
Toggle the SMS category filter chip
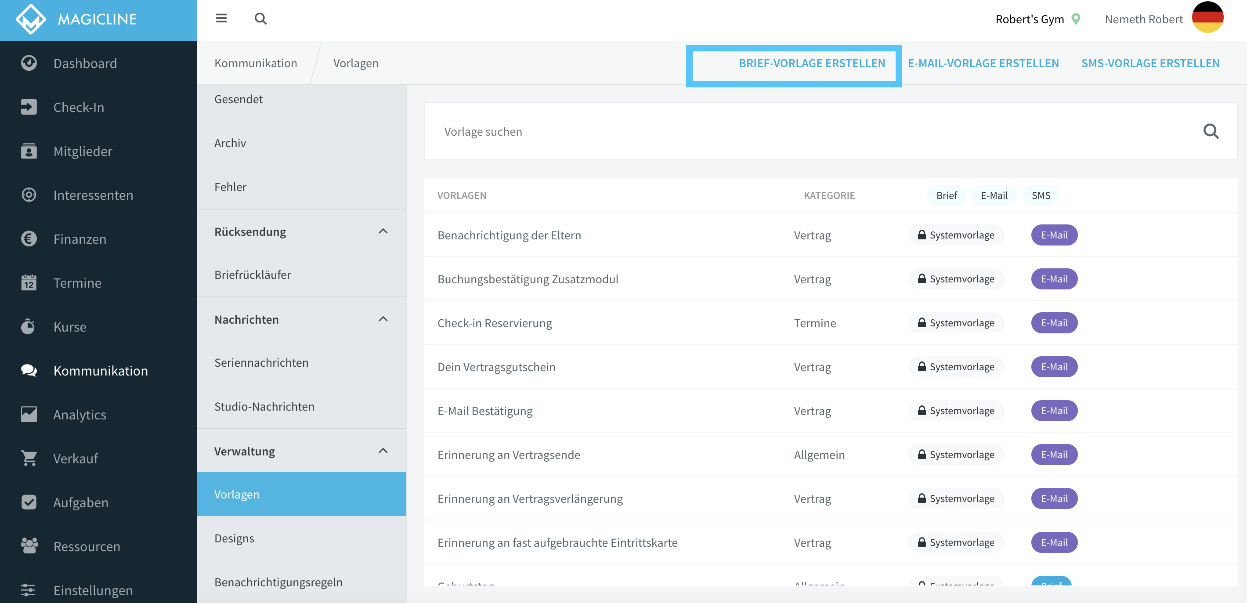click(1041, 195)
